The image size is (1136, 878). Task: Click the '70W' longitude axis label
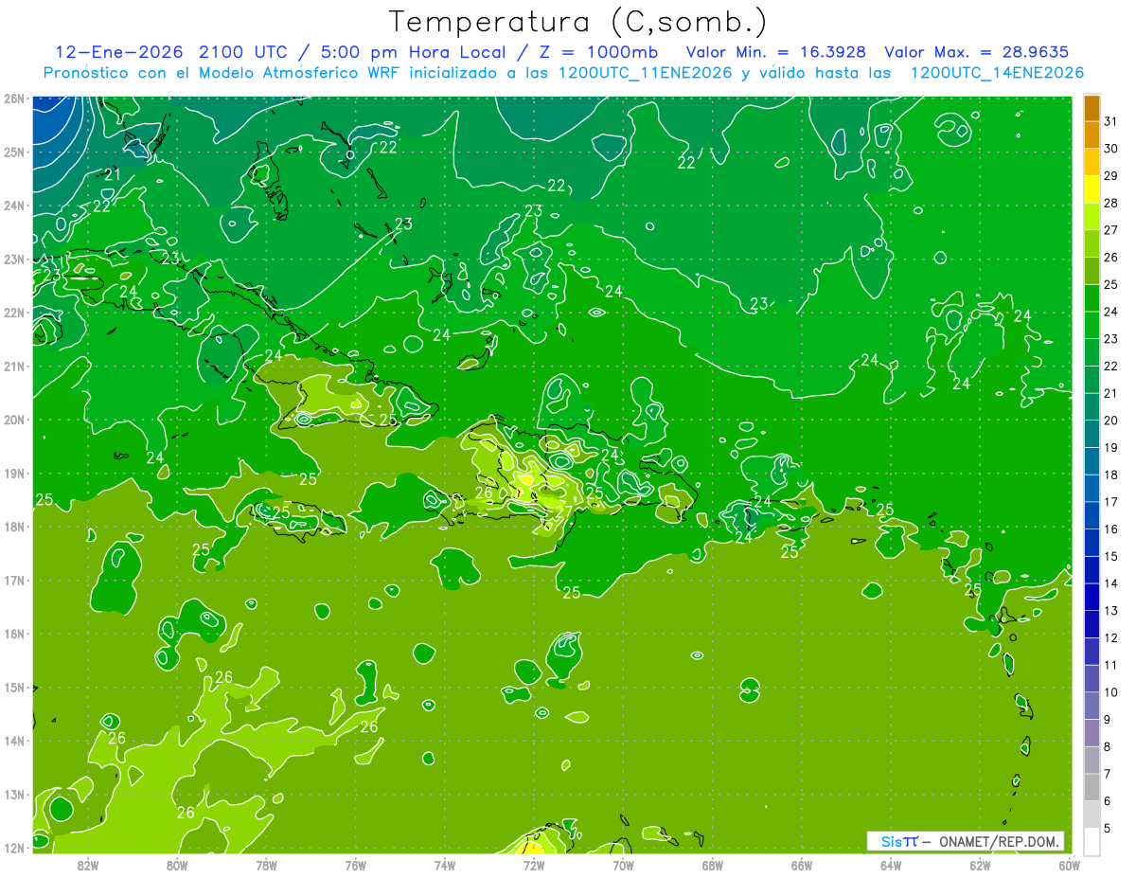623,866
